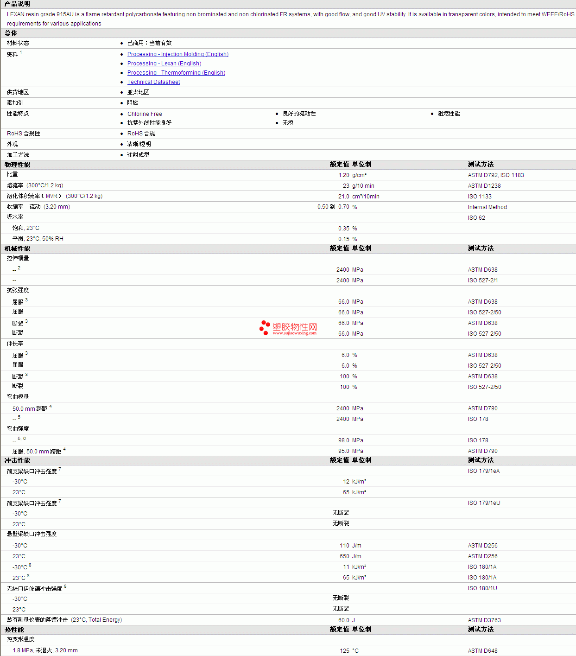Viewport: 576px width, 656px height.
Task: Click the 屈服, 50.0 mm 跨距 row label
Action: pos(37,452)
